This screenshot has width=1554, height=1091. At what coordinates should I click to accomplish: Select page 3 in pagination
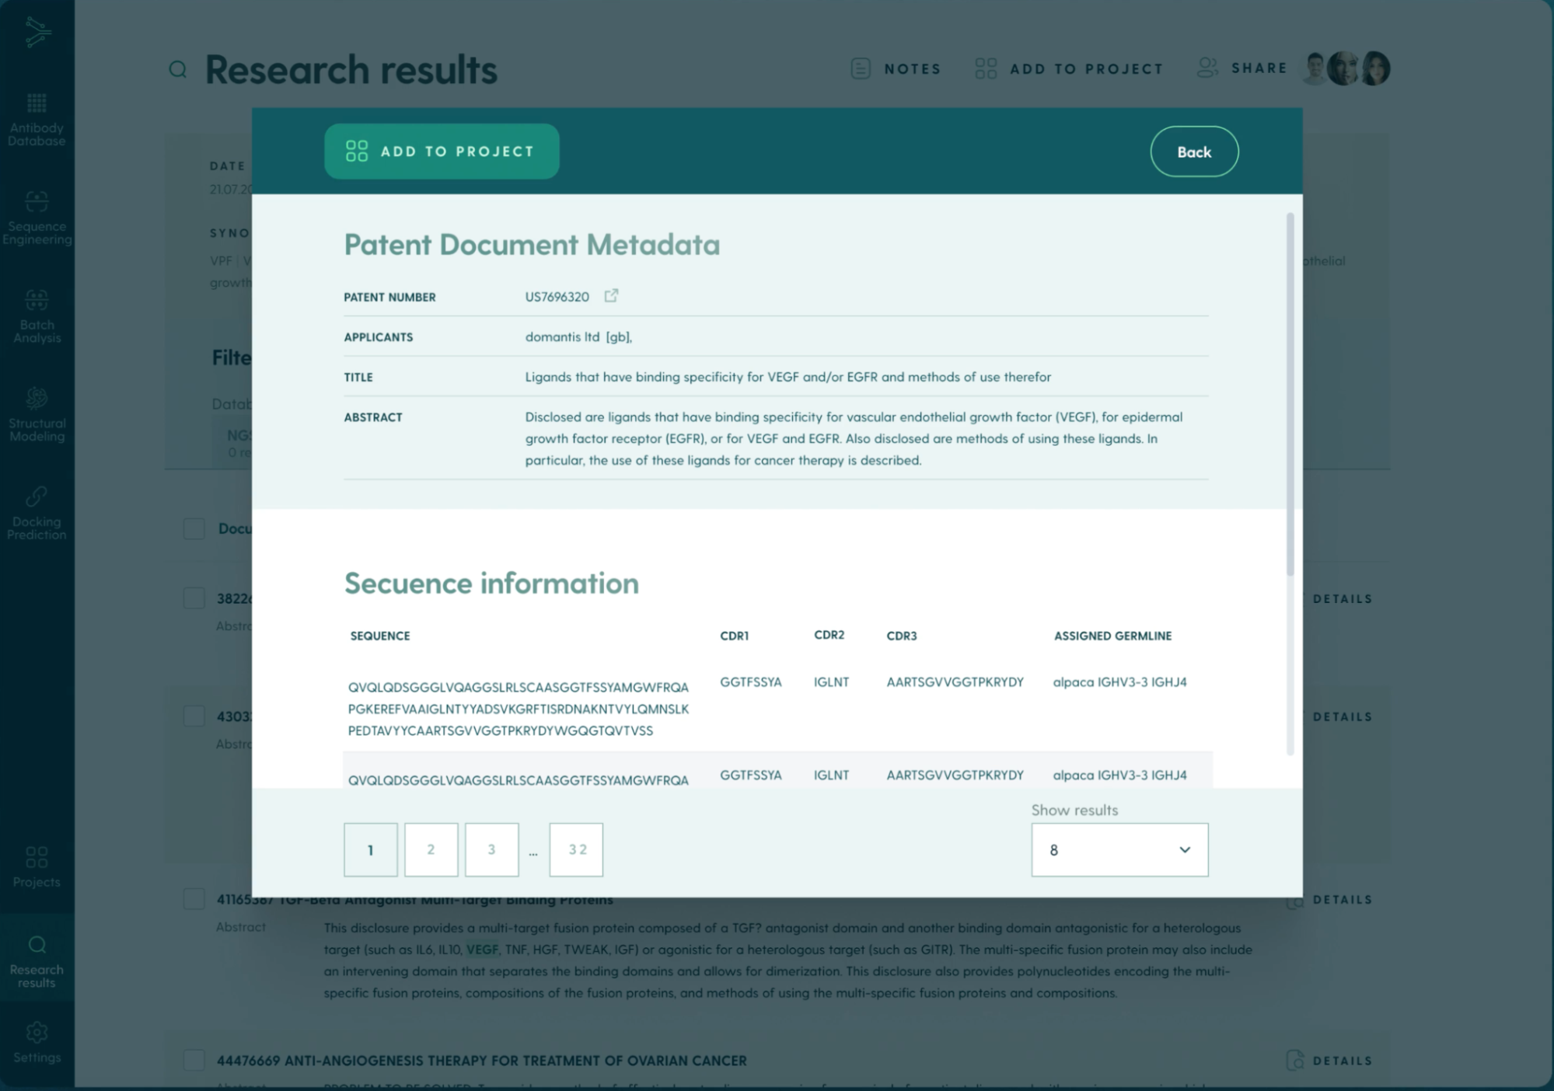click(491, 849)
